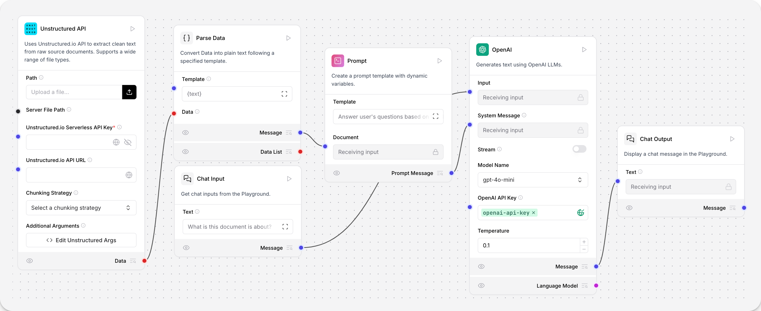Toggle eye icon on Unstructured API Data output
This screenshot has height=311, width=761.
pos(30,261)
